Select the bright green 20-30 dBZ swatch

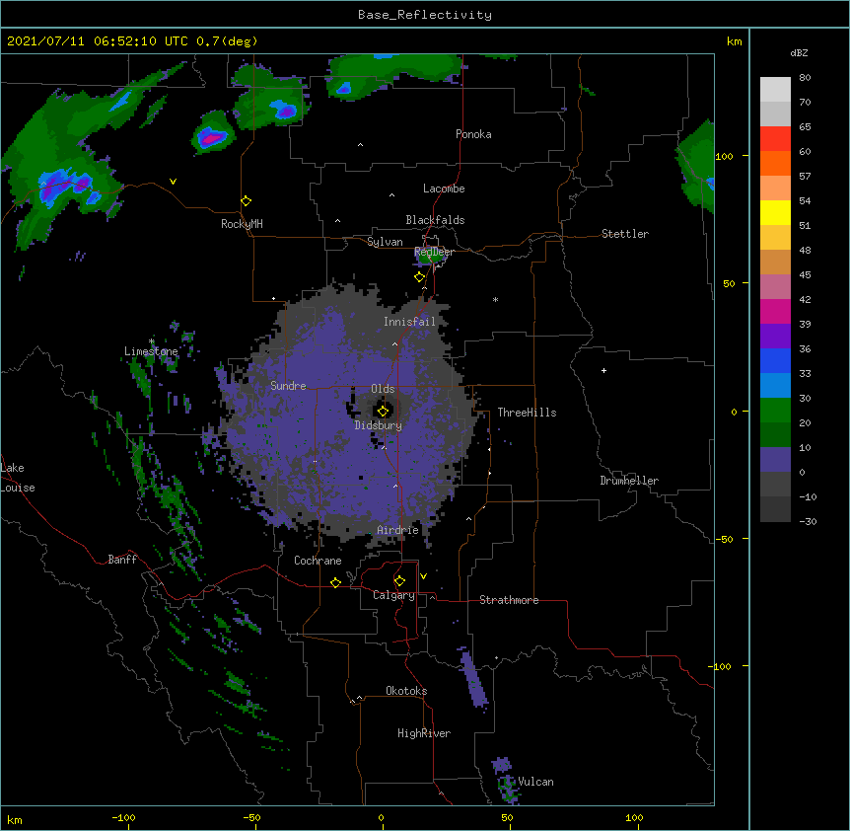coord(775,411)
